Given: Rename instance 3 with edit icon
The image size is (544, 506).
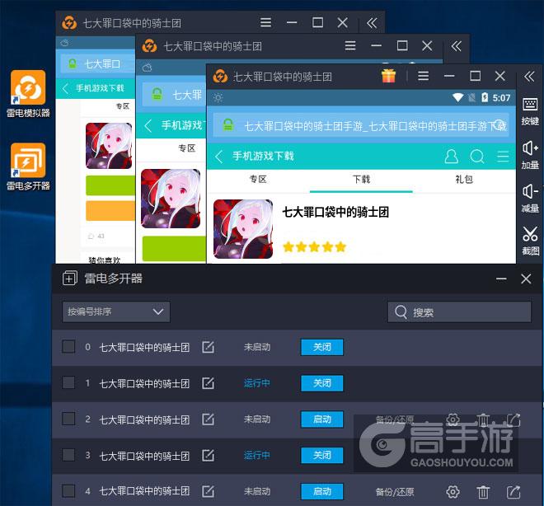Looking at the screenshot, I should pyautogui.click(x=208, y=455).
